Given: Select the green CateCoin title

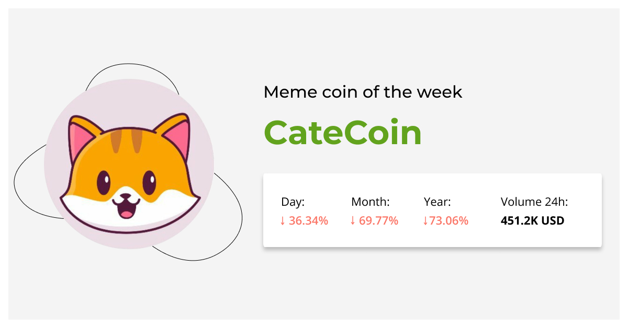Looking at the screenshot, I should [x=342, y=133].
